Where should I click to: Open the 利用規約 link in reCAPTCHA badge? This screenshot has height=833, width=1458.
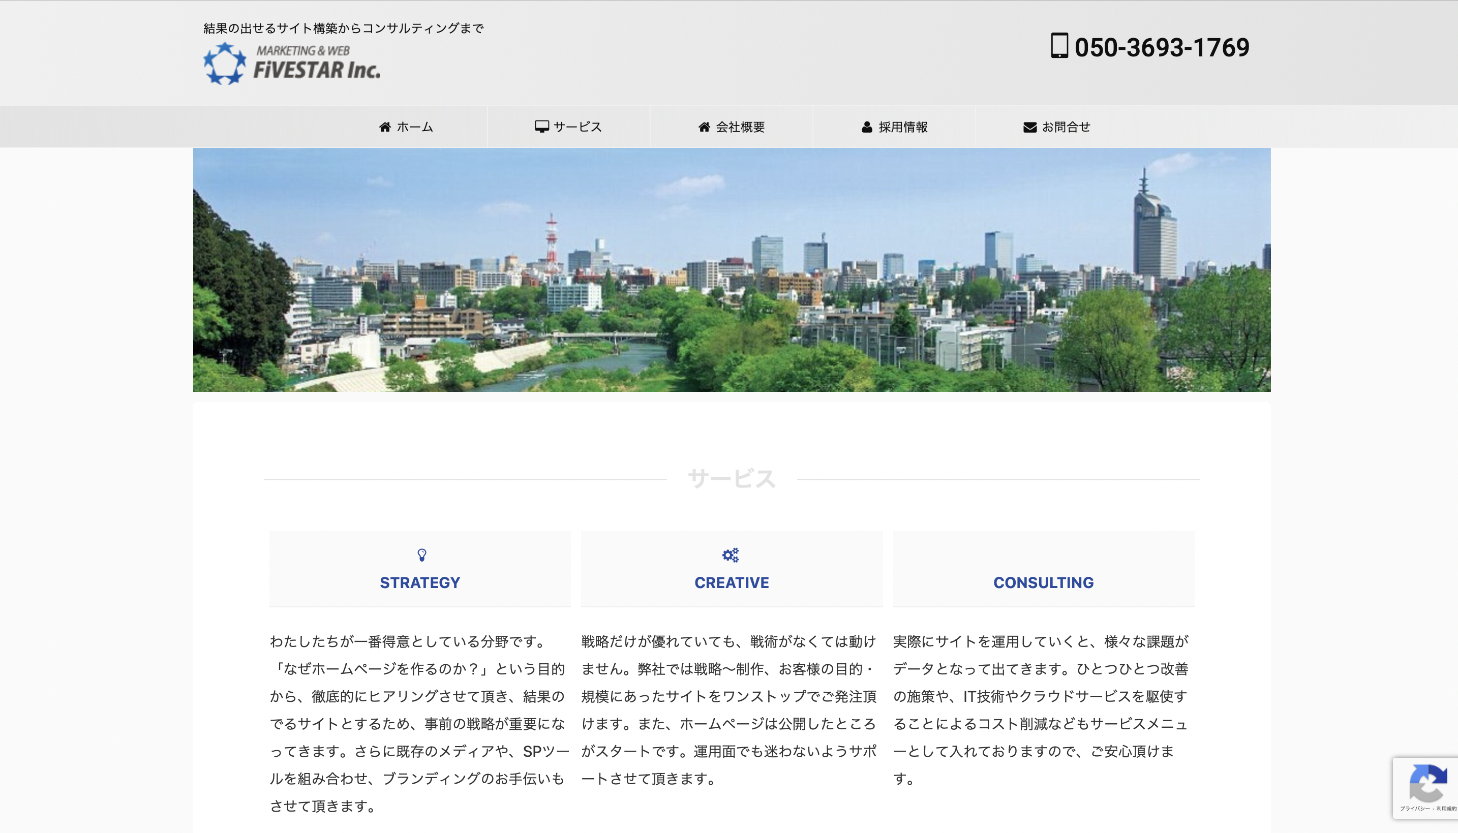[1446, 809]
